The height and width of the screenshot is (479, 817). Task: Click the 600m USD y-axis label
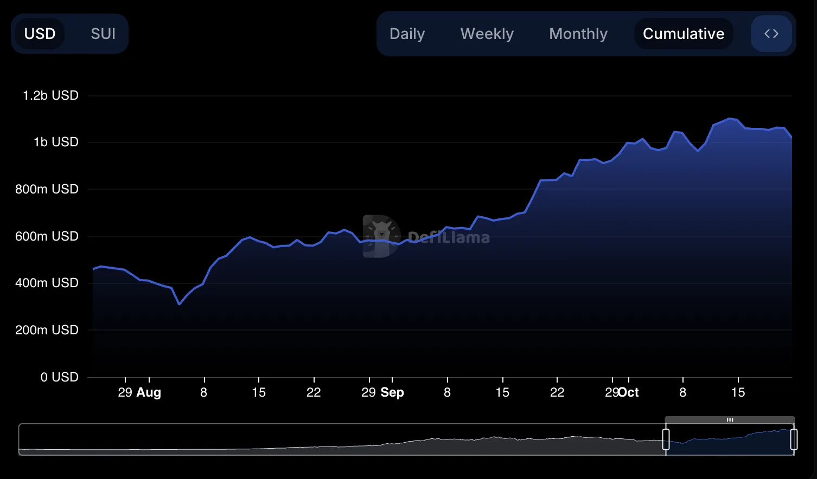[47, 236]
